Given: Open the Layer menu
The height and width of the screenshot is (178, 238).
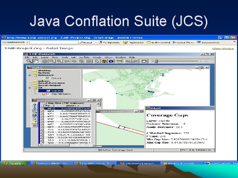Looking at the screenshot, I should (x=45, y=57).
